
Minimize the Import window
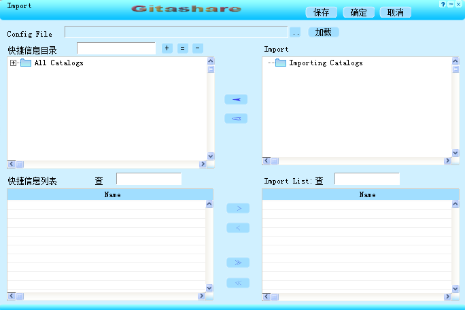pyautogui.click(x=451, y=4)
